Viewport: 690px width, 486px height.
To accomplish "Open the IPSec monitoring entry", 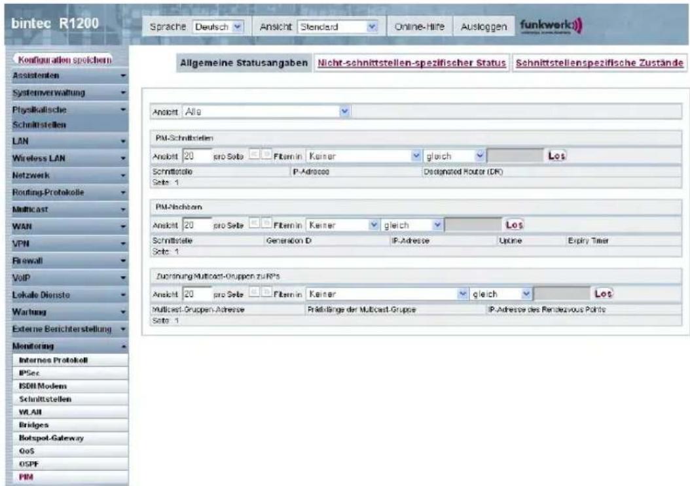I will pos(71,373).
